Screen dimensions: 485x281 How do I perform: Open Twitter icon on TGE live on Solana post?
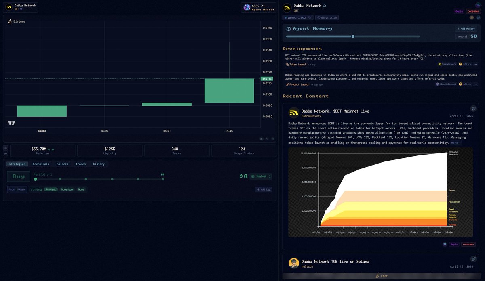pos(473,259)
